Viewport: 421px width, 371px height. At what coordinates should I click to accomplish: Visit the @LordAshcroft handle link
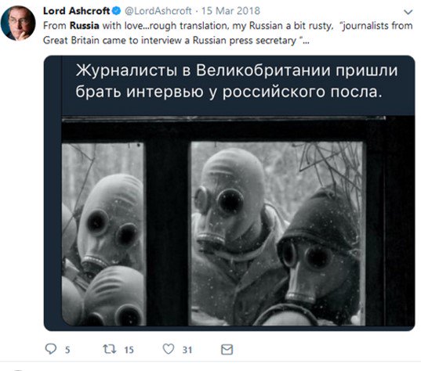[x=158, y=11]
